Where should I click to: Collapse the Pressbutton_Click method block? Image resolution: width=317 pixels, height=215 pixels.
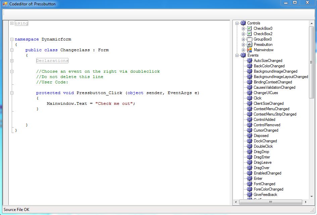coord(12,93)
